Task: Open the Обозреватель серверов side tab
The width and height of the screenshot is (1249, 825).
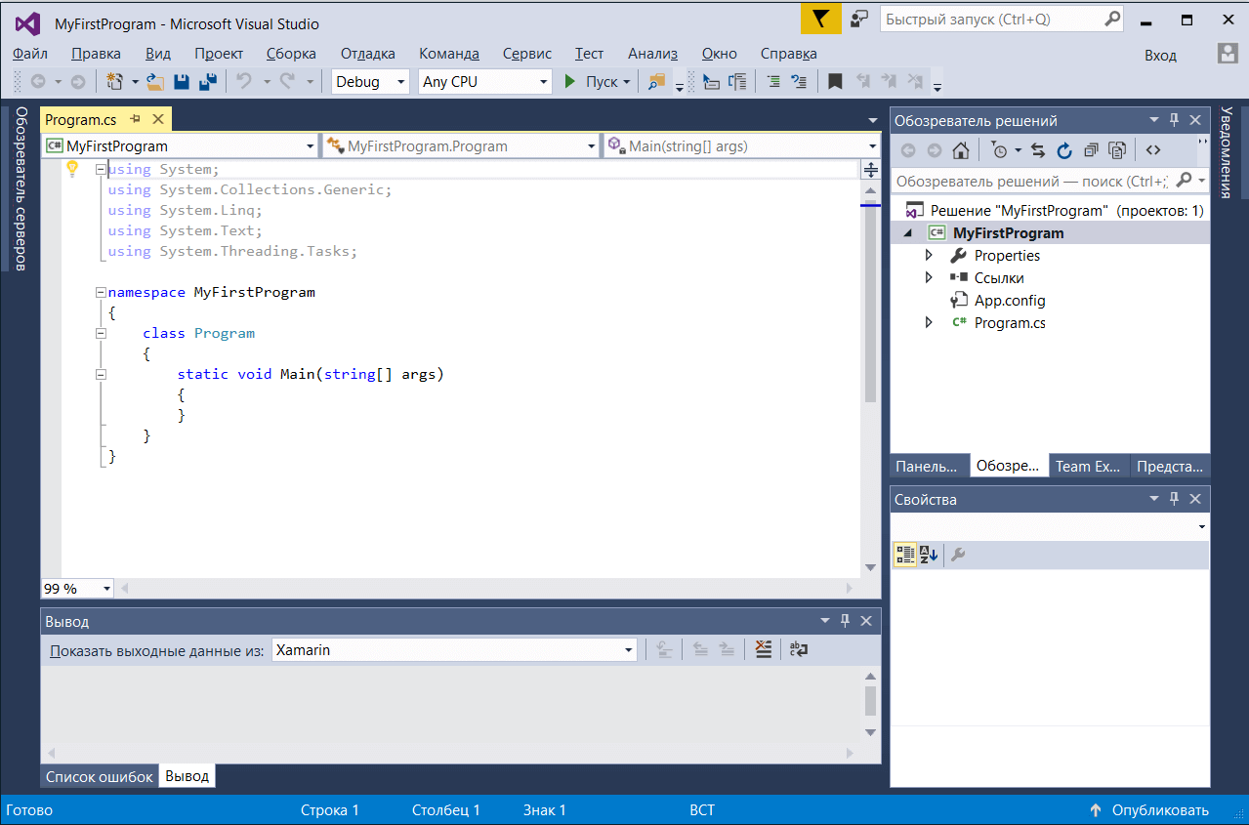Action: click(x=20, y=187)
